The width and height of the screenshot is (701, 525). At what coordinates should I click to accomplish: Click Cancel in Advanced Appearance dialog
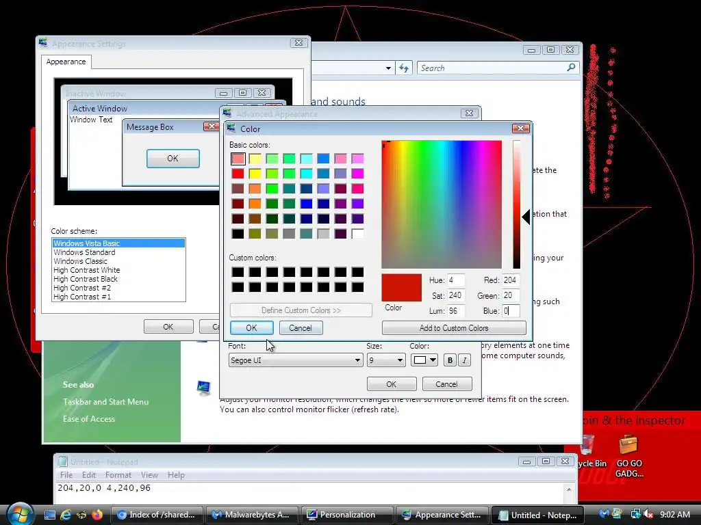point(447,384)
